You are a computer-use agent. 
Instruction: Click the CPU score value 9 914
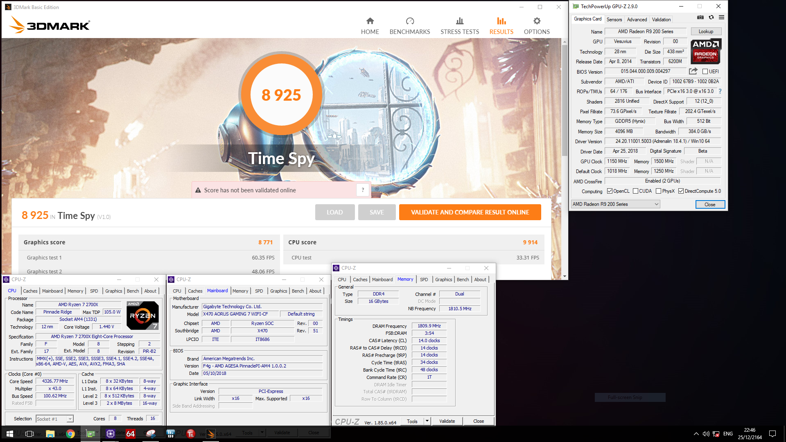(x=530, y=242)
